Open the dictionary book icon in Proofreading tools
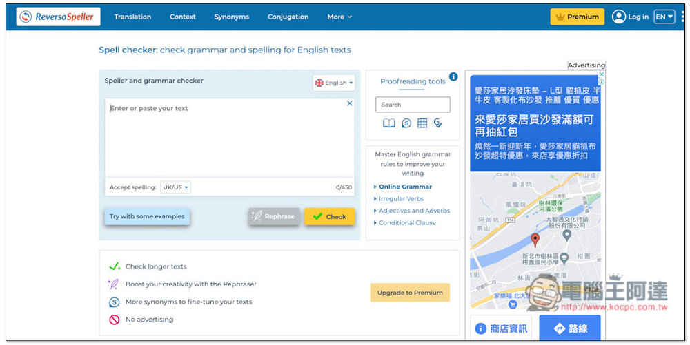 tap(389, 123)
